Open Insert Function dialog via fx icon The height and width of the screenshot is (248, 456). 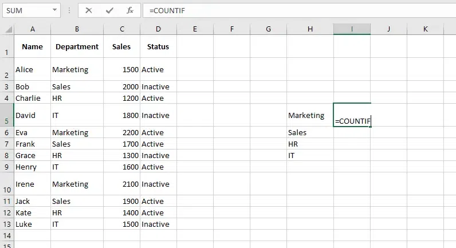[130, 10]
